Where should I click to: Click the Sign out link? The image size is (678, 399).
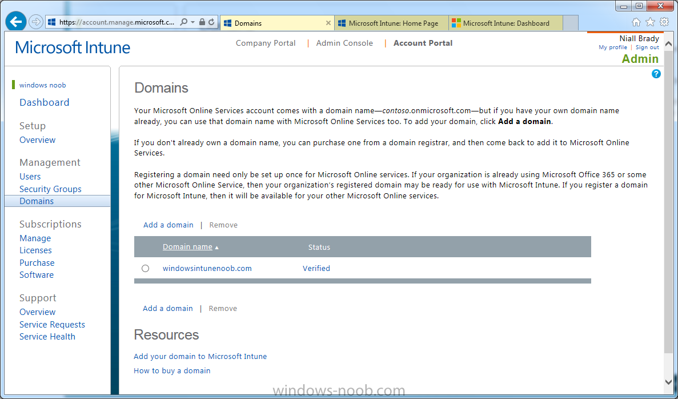(647, 47)
